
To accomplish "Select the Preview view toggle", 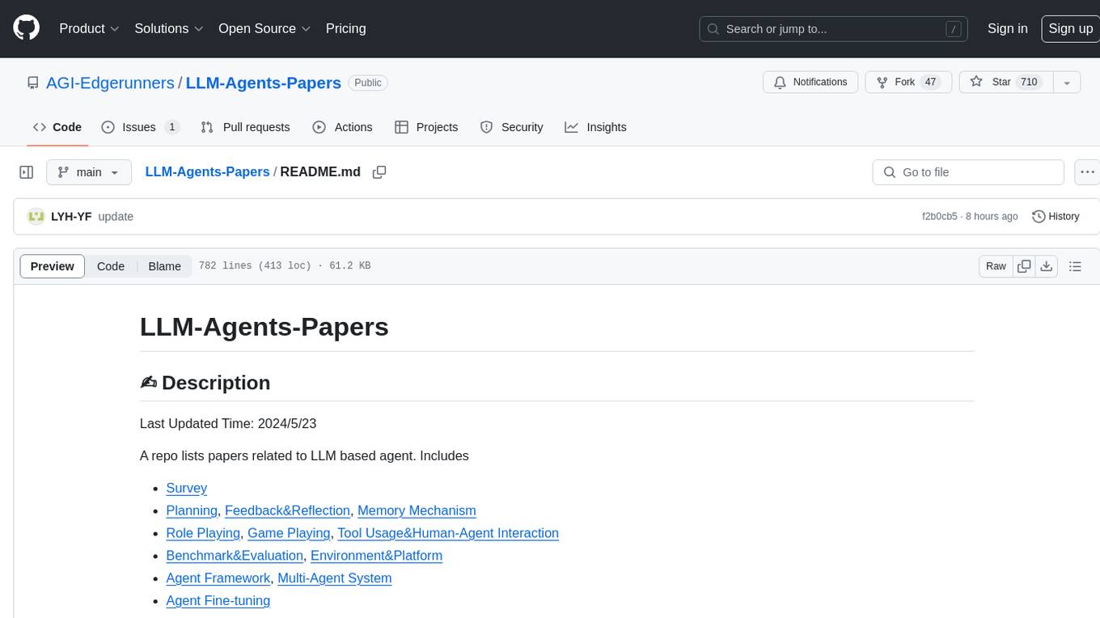I will point(53,266).
